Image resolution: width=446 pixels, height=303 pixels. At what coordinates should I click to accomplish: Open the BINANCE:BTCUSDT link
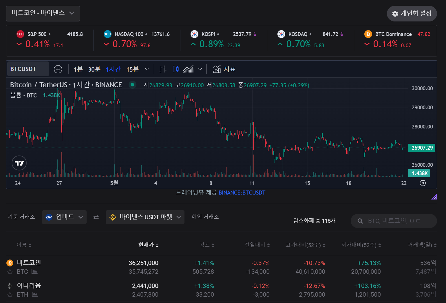click(x=242, y=193)
